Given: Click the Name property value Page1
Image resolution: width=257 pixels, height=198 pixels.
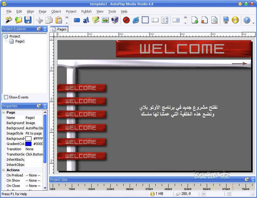Looking at the screenshot, I should 34,118.
